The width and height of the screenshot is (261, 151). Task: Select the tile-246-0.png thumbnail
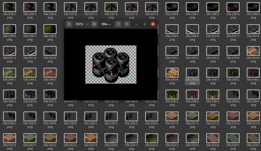[x=192, y=73]
